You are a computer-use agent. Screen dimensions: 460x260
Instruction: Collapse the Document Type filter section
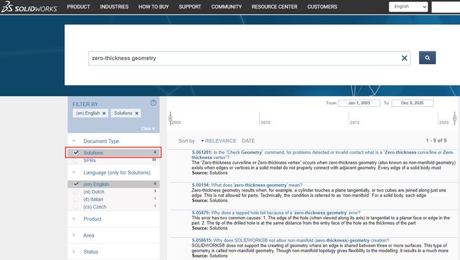coord(74,141)
